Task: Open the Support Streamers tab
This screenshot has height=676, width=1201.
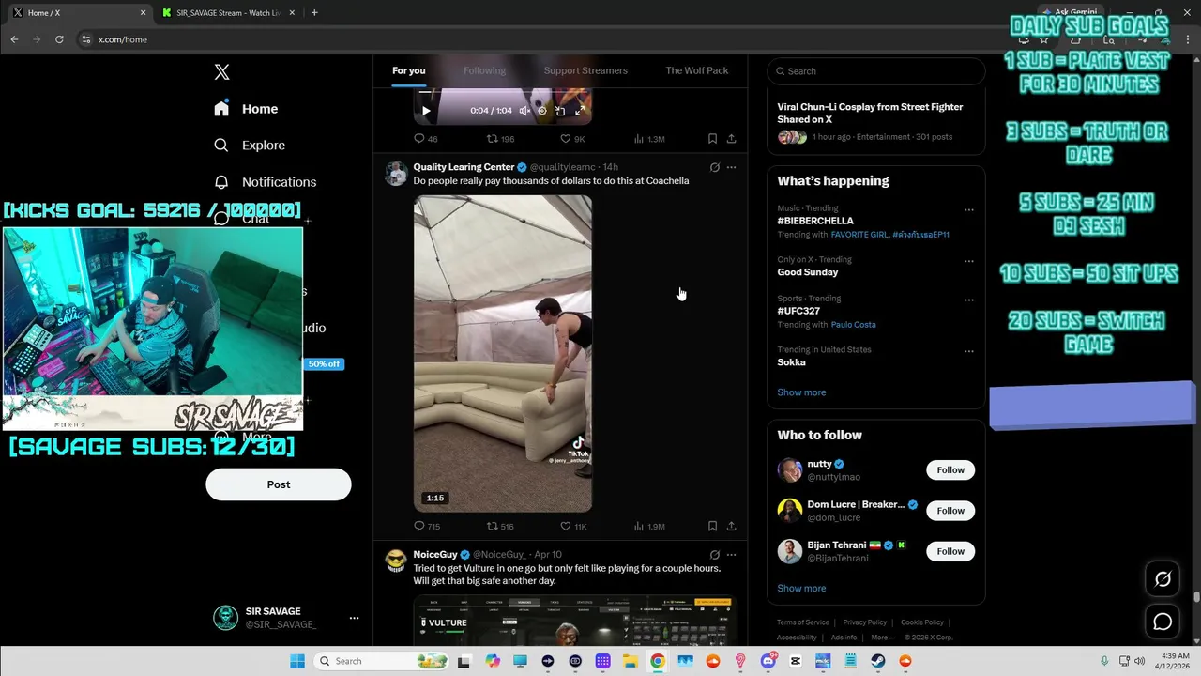Action: 585,70
